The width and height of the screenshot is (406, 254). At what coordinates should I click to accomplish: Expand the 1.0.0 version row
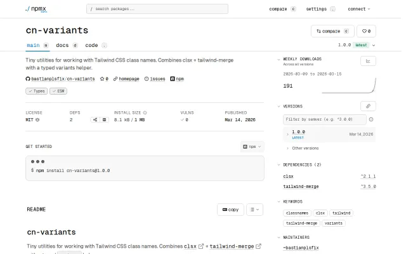pyautogui.click(x=287, y=134)
